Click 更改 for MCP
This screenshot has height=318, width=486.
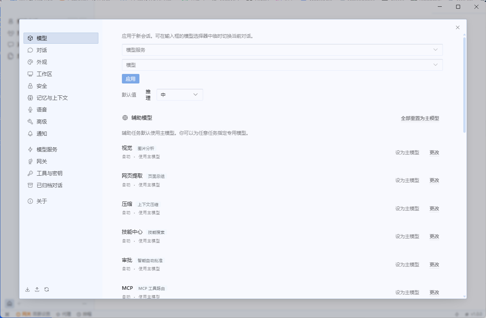point(434,292)
